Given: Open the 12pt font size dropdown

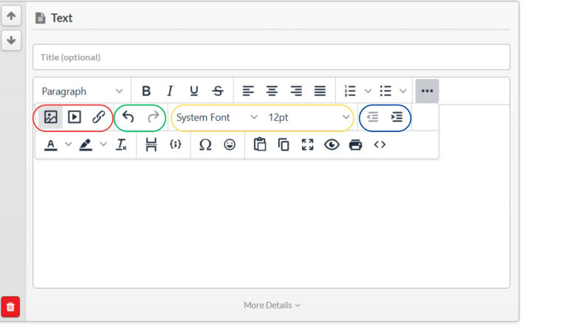Looking at the screenshot, I should pyautogui.click(x=309, y=117).
